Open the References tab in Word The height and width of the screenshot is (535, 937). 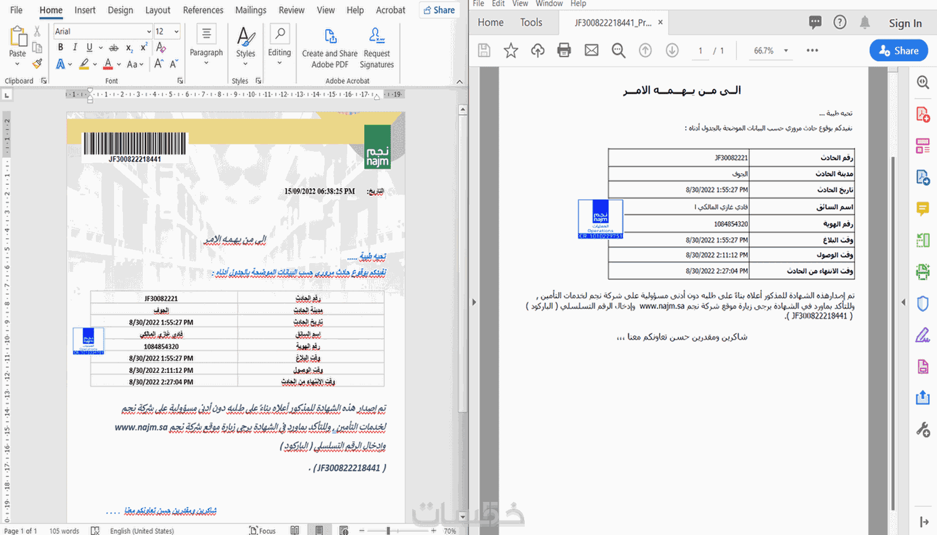click(x=203, y=10)
